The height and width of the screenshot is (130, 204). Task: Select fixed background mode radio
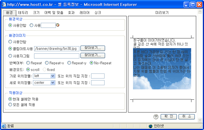click(44, 70)
